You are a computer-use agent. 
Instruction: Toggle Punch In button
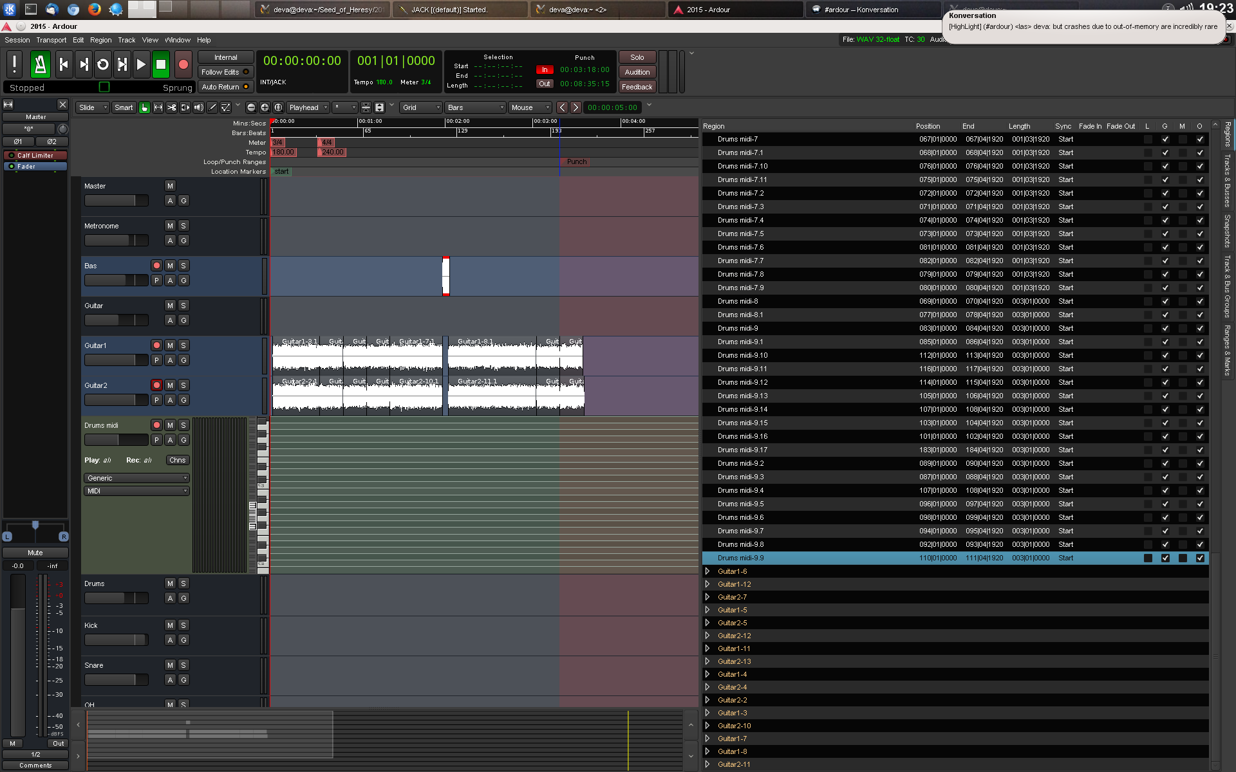545,69
